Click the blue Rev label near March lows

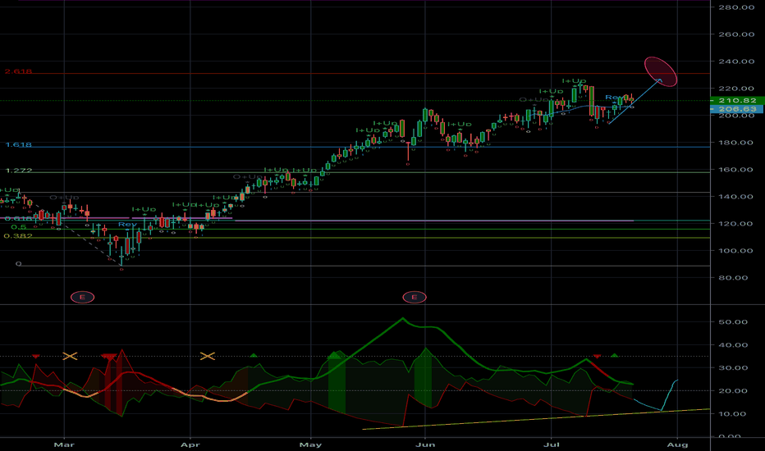tap(128, 225)
